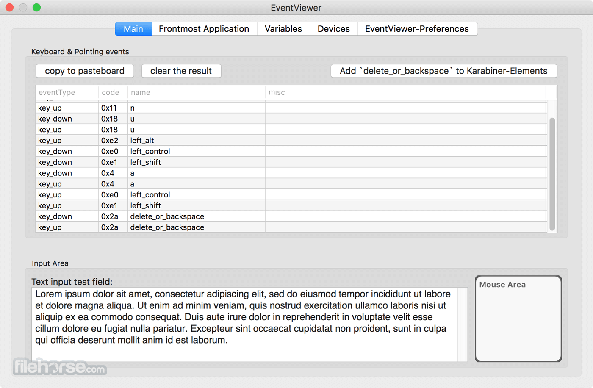
Task: Open the EventViewer-Preferences tab
Action: click(x=417, y=29)
